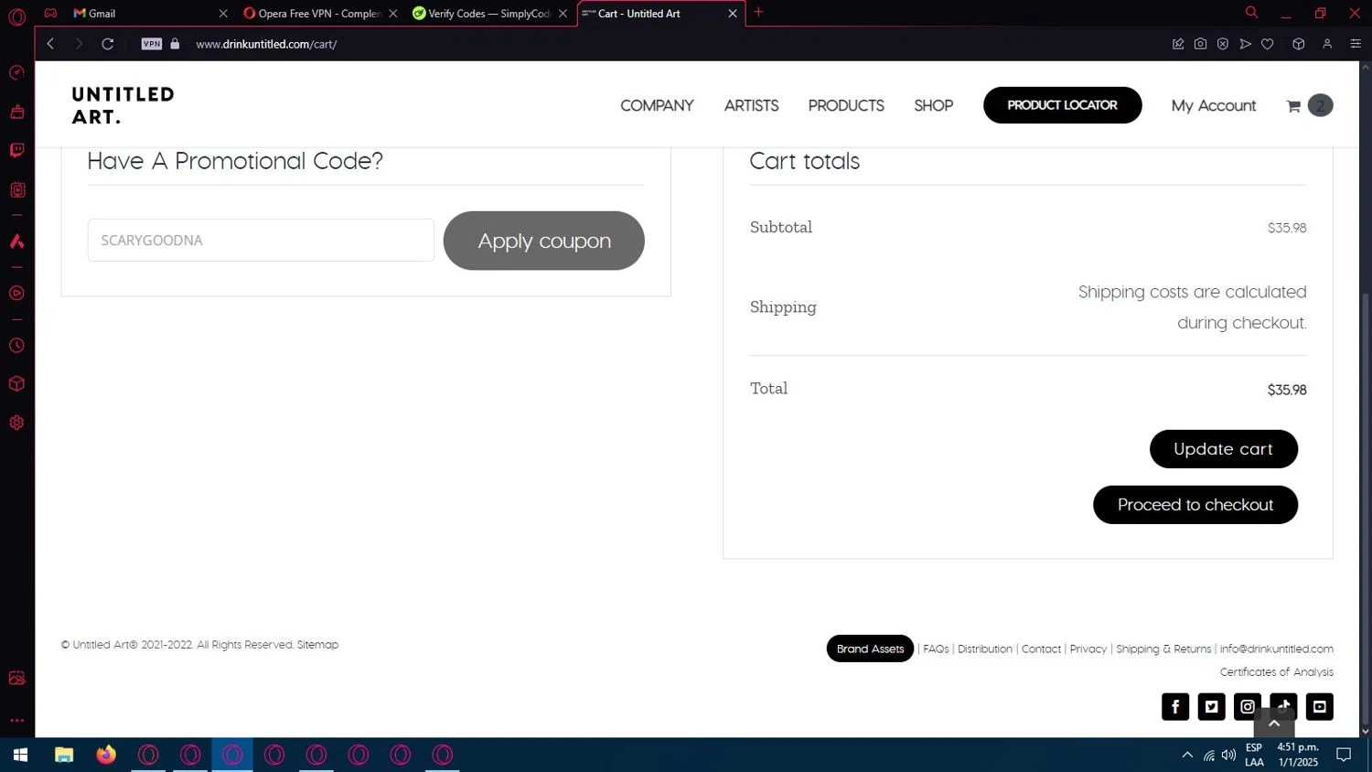Click the PRODUCT LOCATOR button
The height and width of the screenshot is (772, 1372).
pyautogui.click(x=1062, y=105)
